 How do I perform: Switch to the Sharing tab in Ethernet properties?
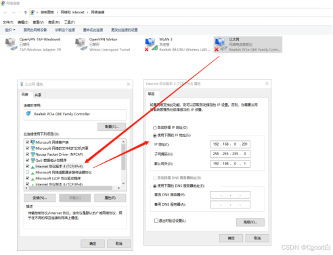coord(38,95)
